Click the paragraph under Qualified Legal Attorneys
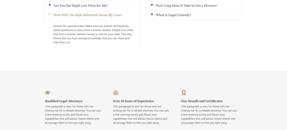The width and height of the screenshot is (287, 130). pyautogui.click(x=72, y=115)
